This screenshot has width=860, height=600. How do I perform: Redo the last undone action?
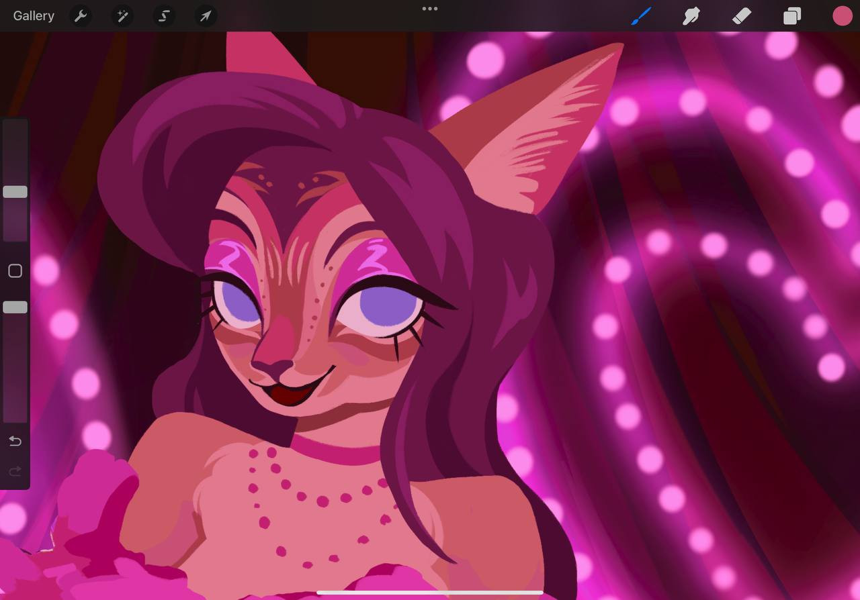coord(15,471)
